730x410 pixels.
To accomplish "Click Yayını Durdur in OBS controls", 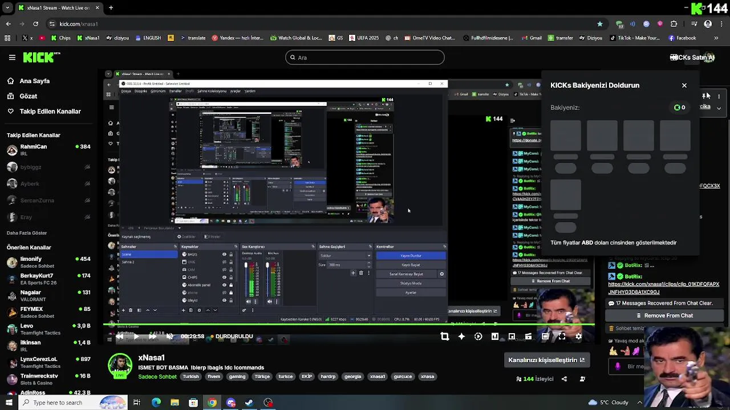I will (x=411, y=256).
